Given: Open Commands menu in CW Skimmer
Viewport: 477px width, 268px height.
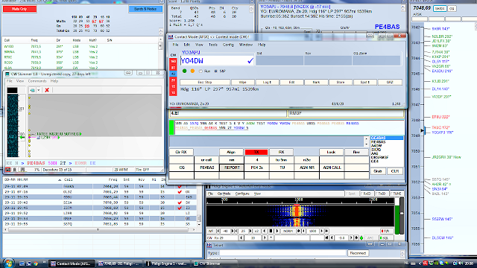Looking at the screenshot, I should tap(37, 81).
